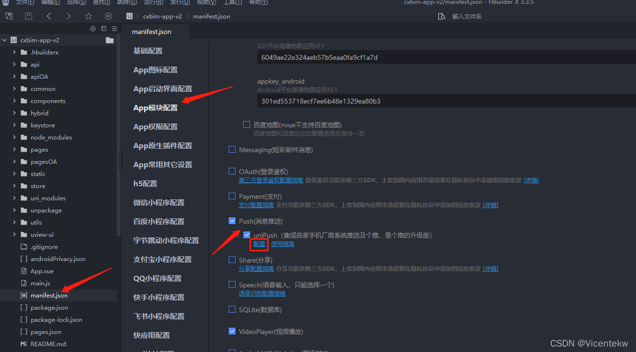
Task: Enable the Payment(支付) checkbox
Action: click(x=232, y=196)
